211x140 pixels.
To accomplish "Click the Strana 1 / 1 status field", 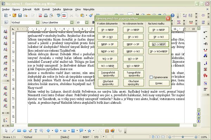I will click(x=12, y=137).
